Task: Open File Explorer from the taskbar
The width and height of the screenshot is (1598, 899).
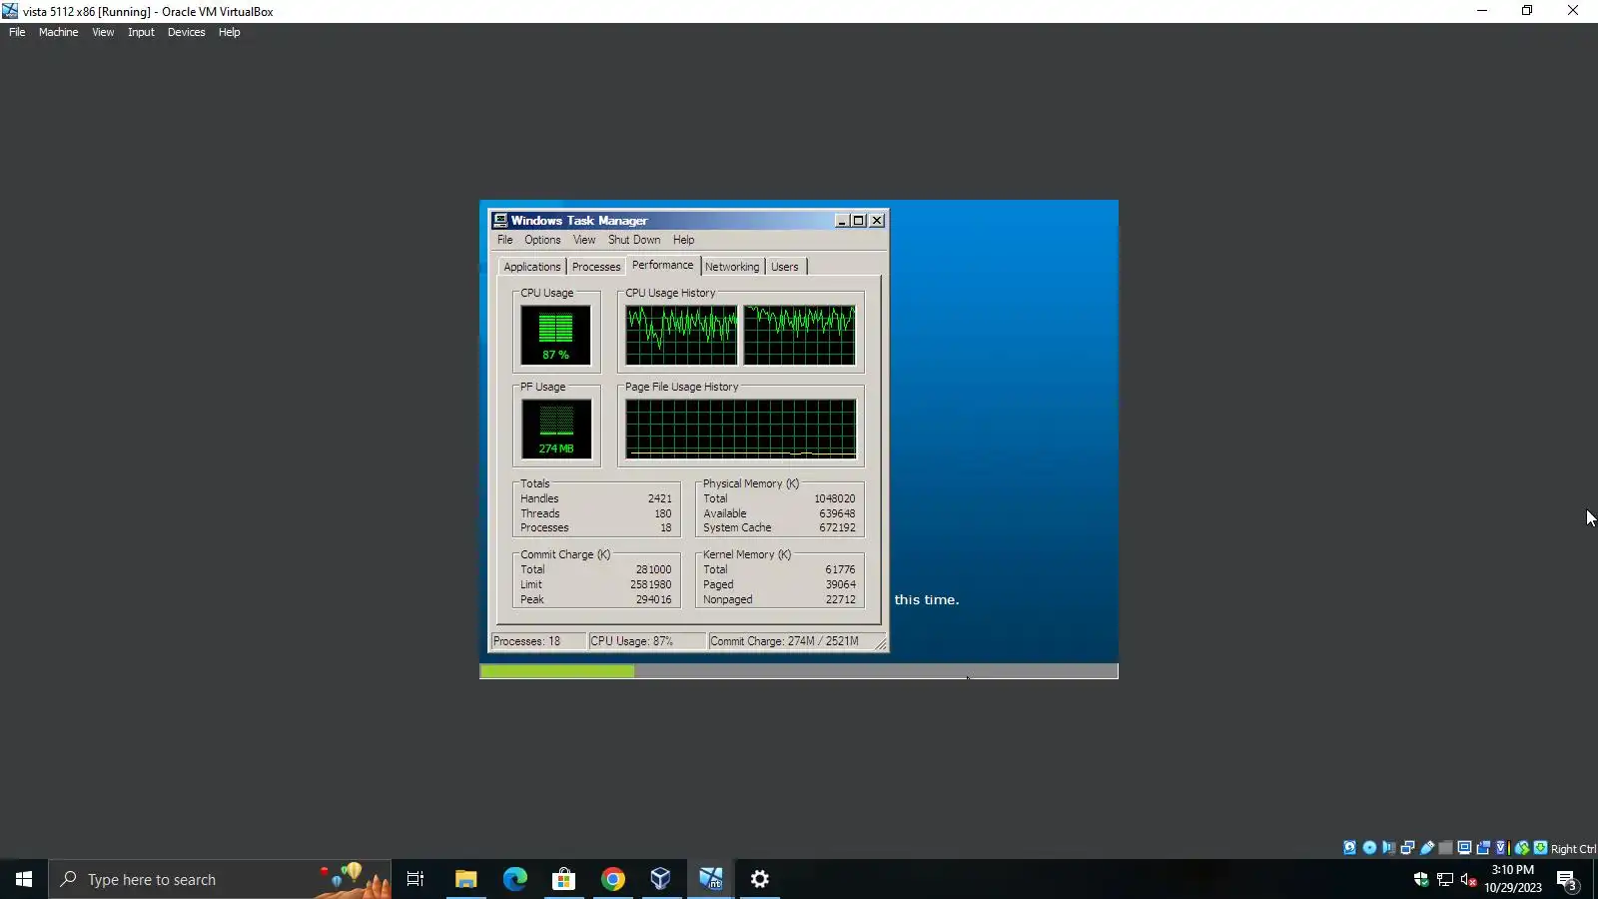Action: [x=465, y=879]
